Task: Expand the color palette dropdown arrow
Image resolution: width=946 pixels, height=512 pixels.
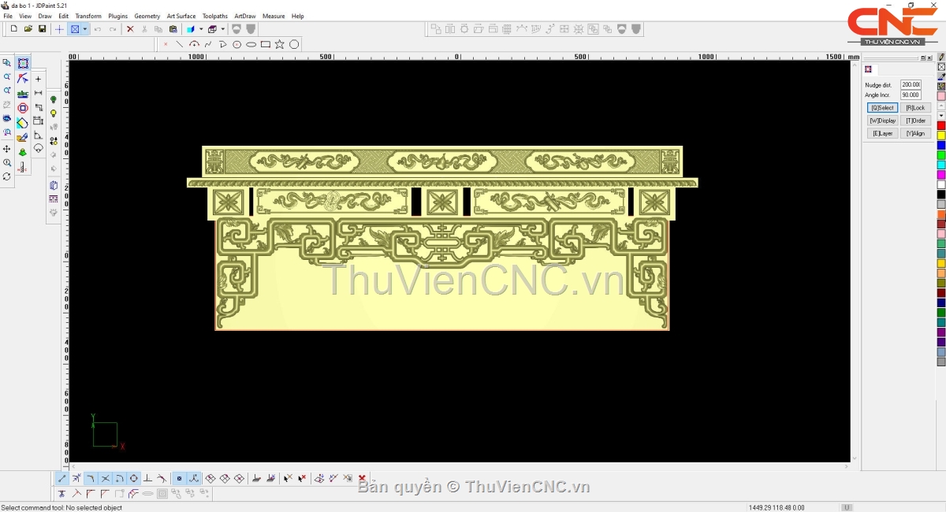Action: 941,116
